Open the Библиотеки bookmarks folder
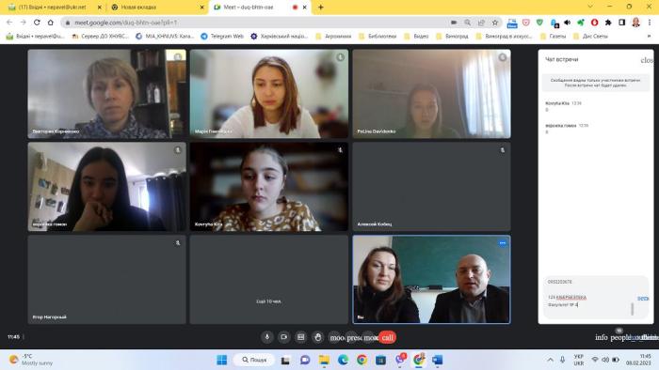 378,37
